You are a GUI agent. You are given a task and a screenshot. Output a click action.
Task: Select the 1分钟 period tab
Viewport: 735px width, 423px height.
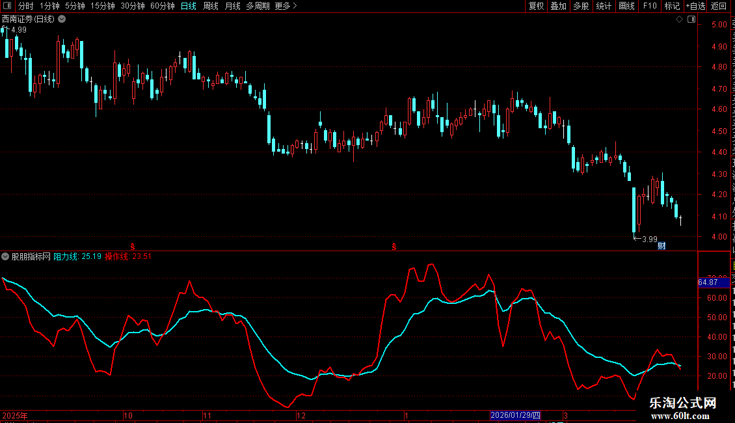49,6
